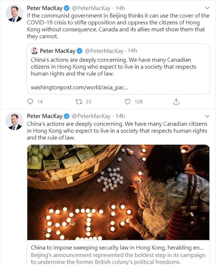Click the @PeterMacKay handle in the second tweet
Screen dimensions: 216x265
[x=91, y=116]
